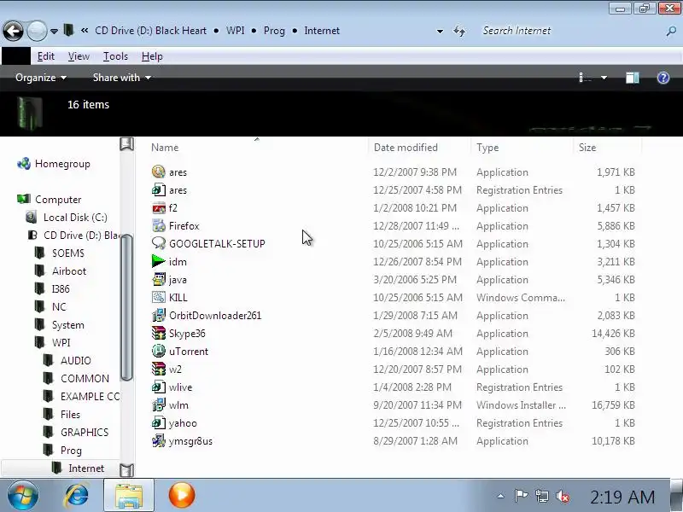Click the 2:19 AM taskbar clock
Screen dimensions: 683x512
click(x=622, y=497)
